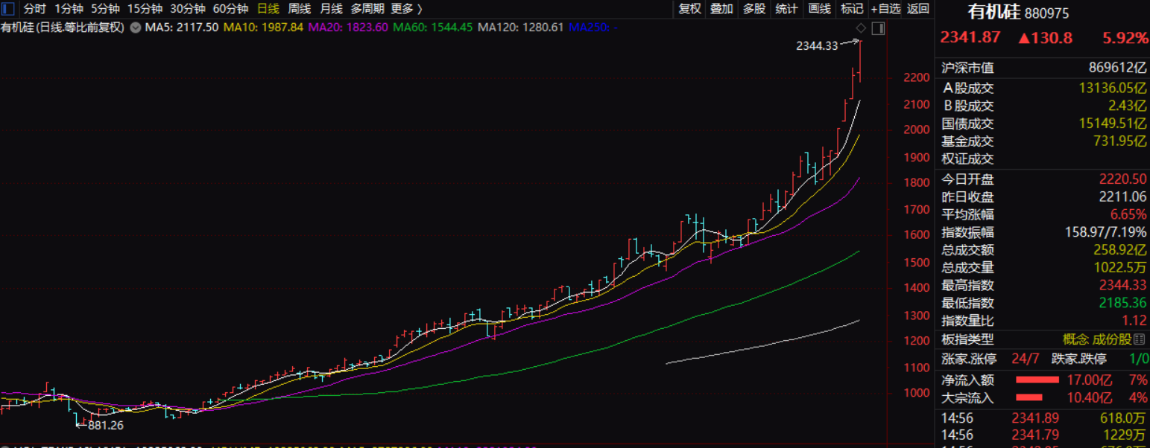Click the 涨家.涨停 count 24/7
1150x448 pixels.
[x=1025, y=360]
